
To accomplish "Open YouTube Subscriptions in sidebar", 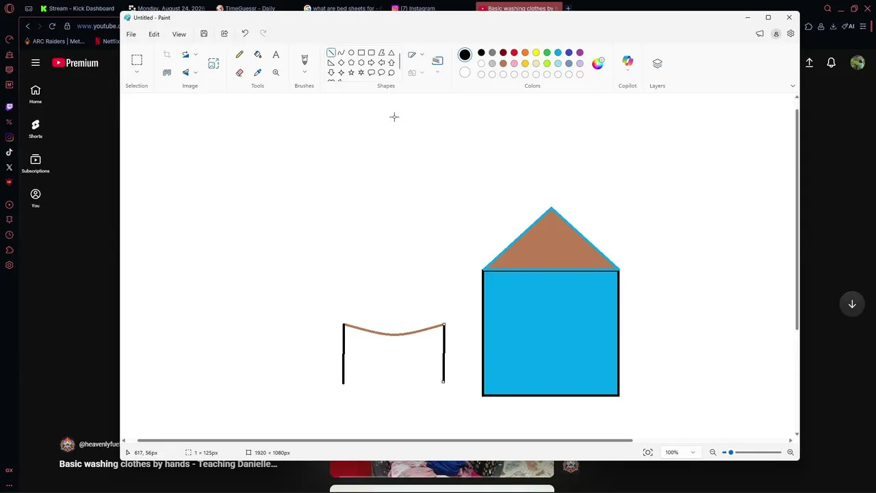I will click(x=36, y=163).
